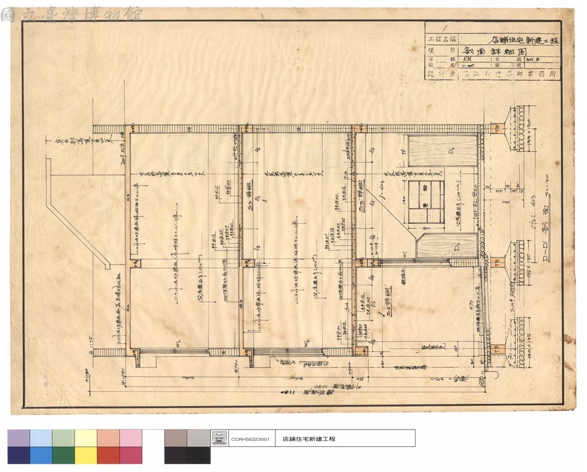
Task: Click the 設計者 label in title block
Action: click(442, 74)
